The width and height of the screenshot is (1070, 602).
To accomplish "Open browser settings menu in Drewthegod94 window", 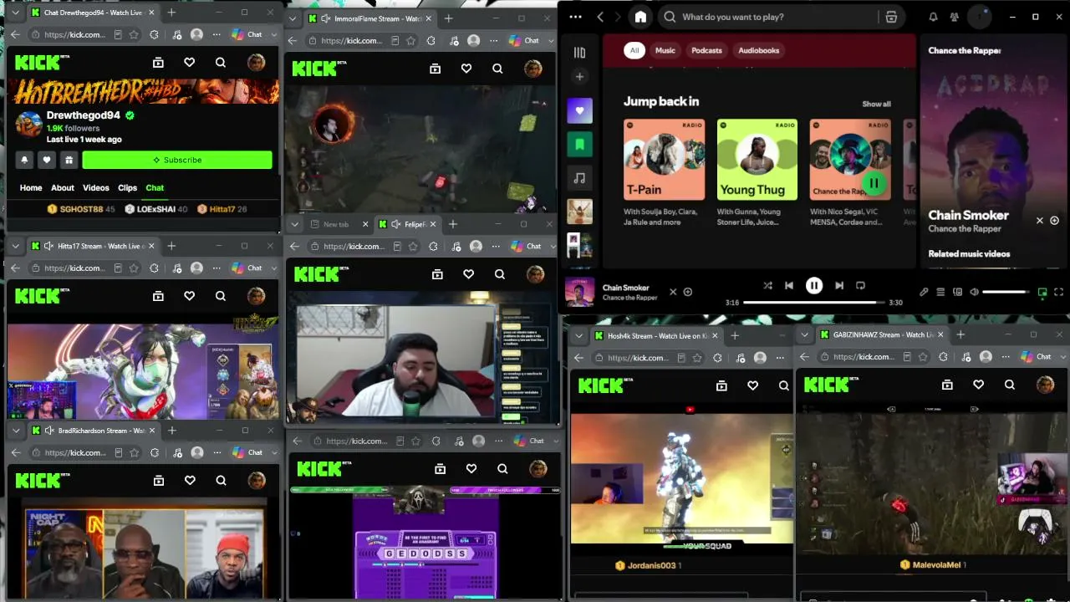I will [217, 34].
